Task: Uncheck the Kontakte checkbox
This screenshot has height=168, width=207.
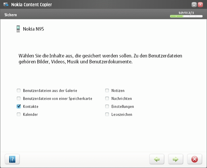Action: [x=19, y=106]
